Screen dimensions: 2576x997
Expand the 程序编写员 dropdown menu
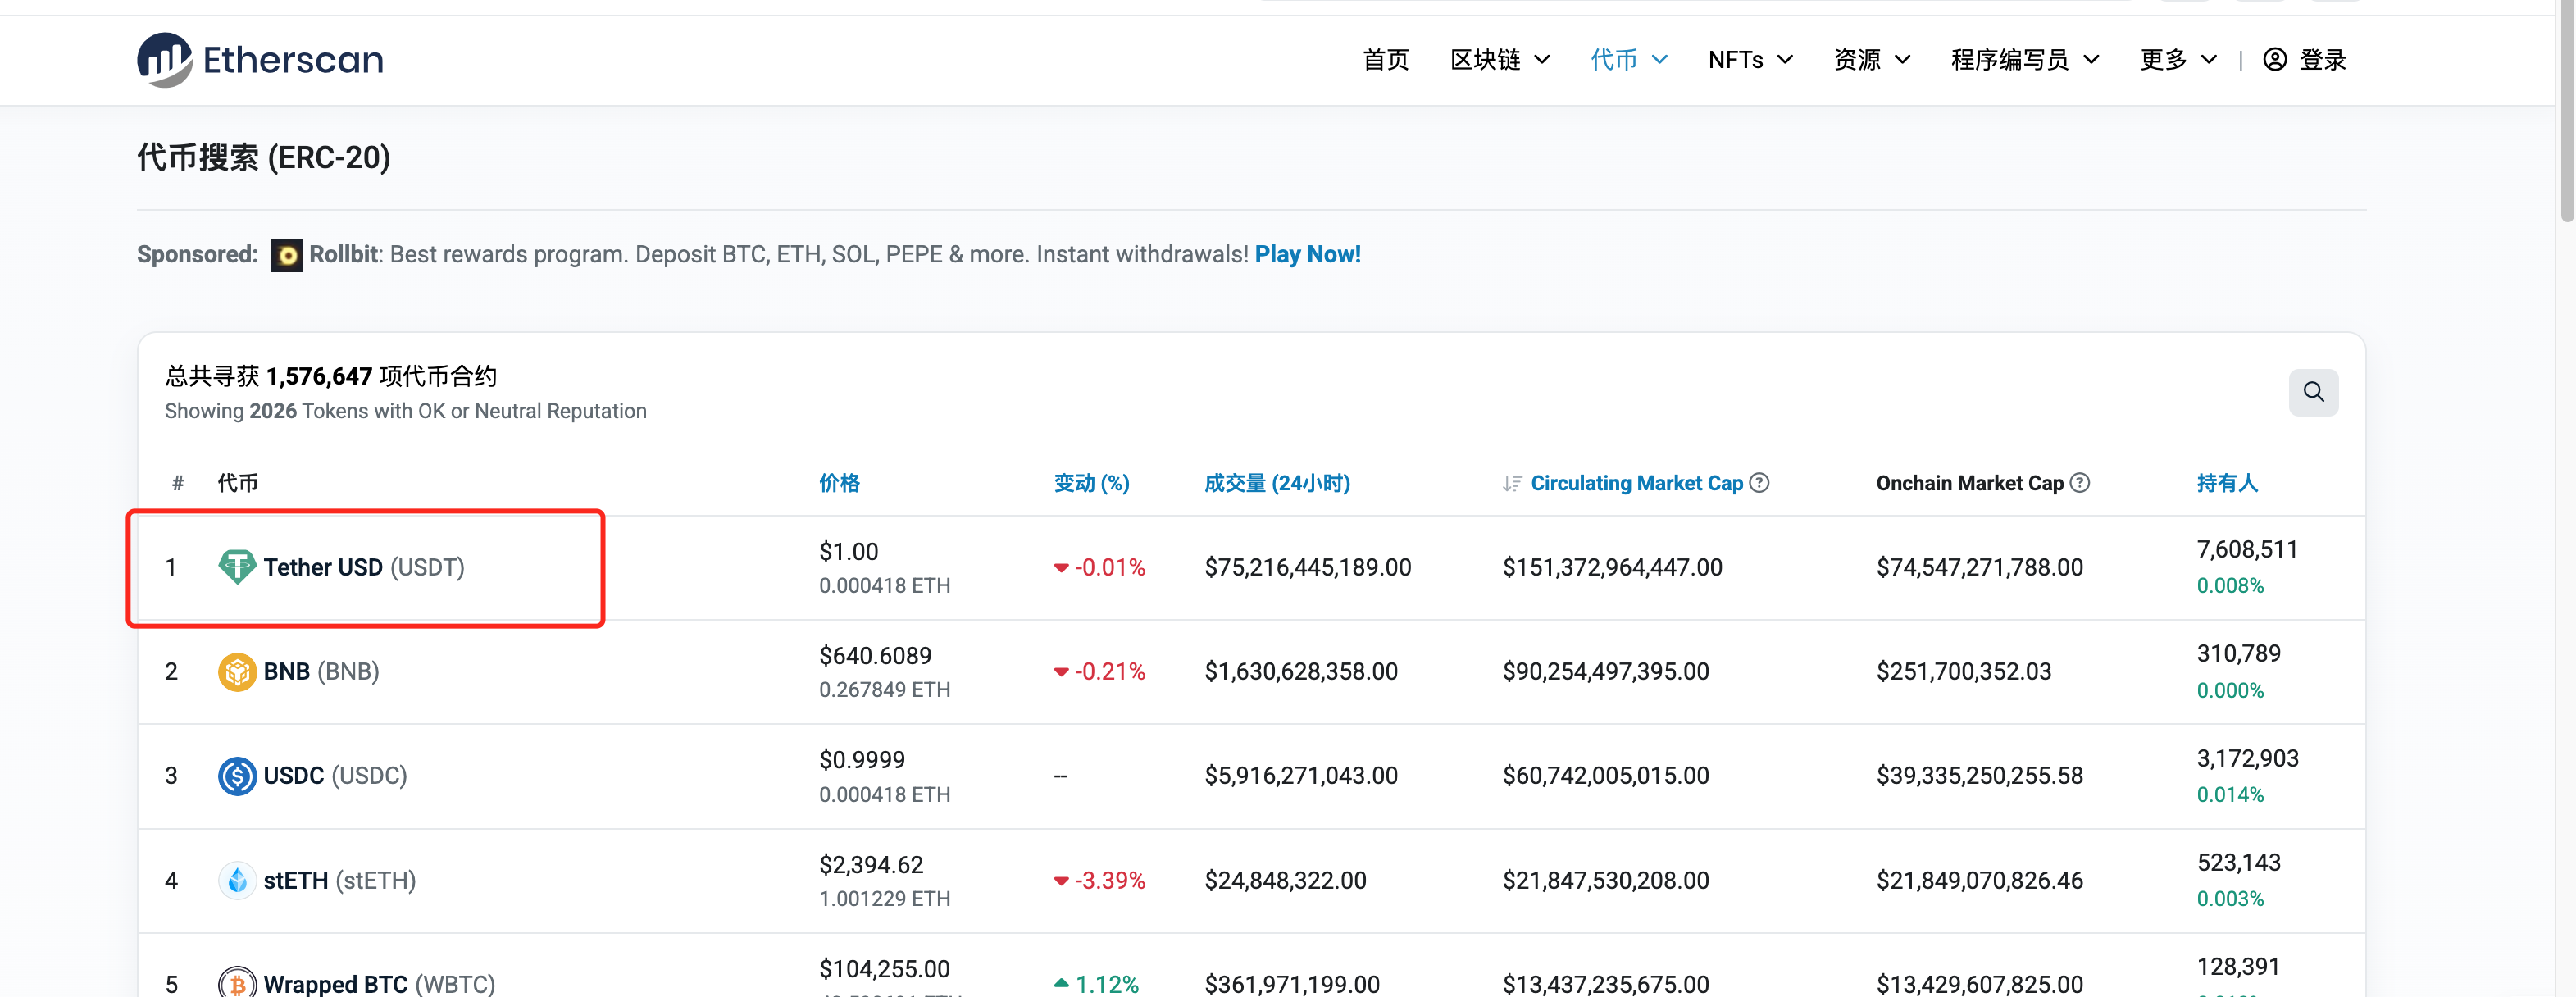pos(2025,60)
